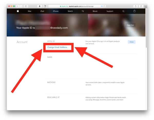Click the Safari forward arrow button
154x120 pixels.
[x=21, y=6]
